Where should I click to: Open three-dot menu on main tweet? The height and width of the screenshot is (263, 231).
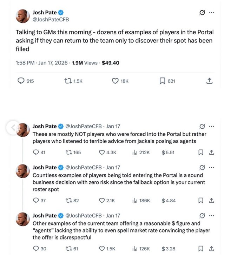211,13
